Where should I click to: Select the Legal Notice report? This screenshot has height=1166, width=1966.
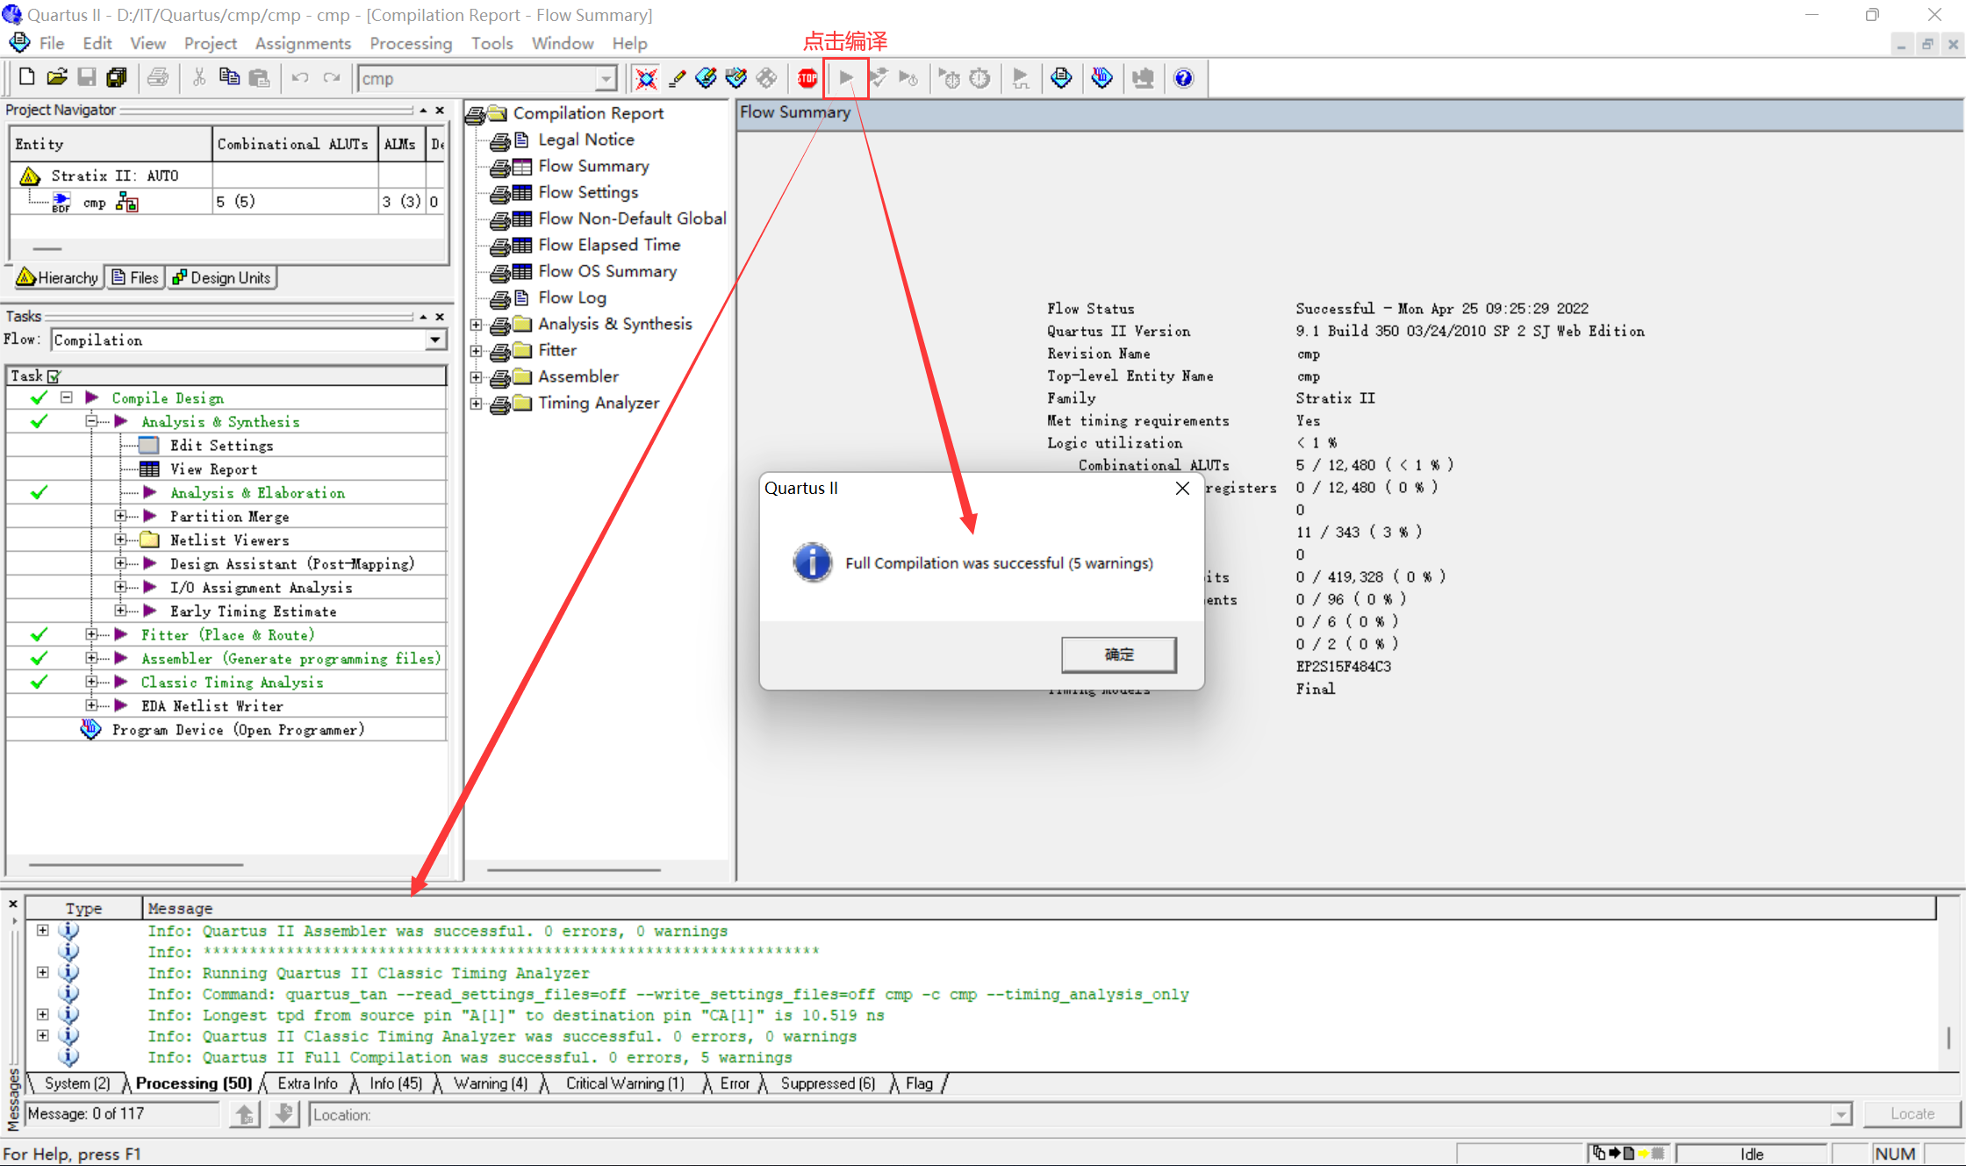pos(585,139)
